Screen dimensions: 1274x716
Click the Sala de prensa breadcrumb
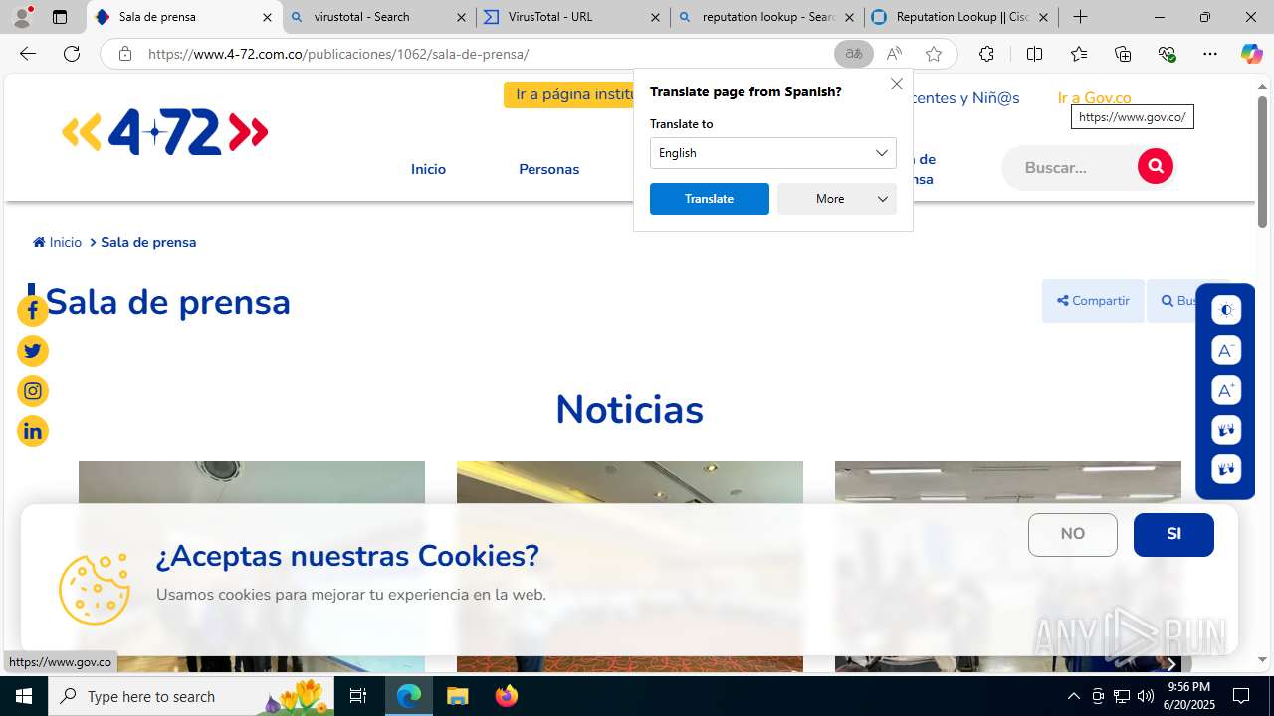(148, 242)
